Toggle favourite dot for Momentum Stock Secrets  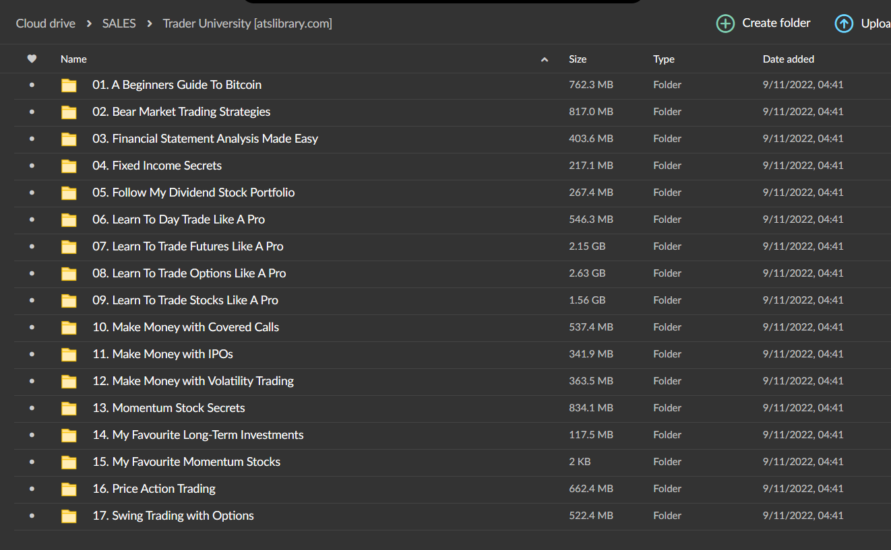pyautogui.click(x=32, y=408)
